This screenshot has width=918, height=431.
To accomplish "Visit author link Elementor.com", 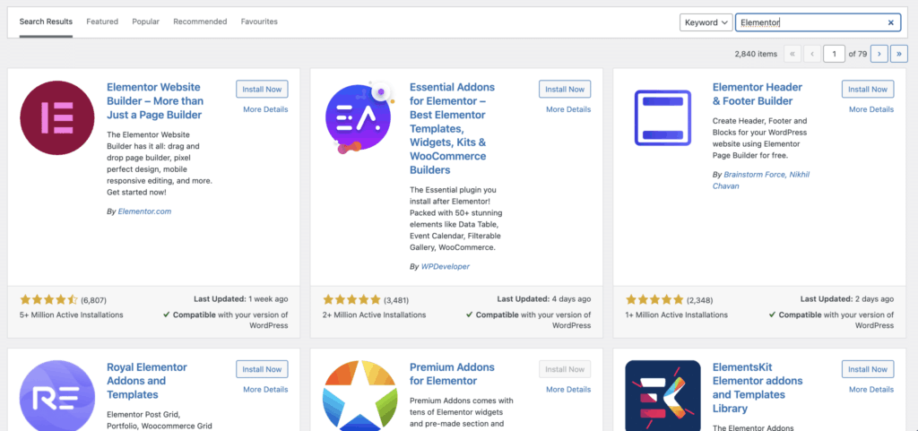I will (144, 211).
